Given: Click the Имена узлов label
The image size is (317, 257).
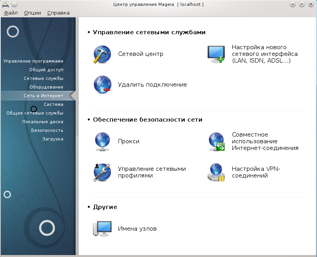Looking at the screenshot, I should (137, 229).
